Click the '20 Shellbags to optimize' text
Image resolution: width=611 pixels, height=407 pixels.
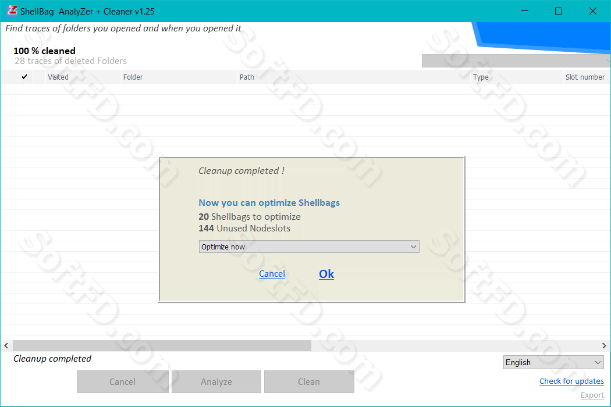pyautogui.click(x=250, y=216)
